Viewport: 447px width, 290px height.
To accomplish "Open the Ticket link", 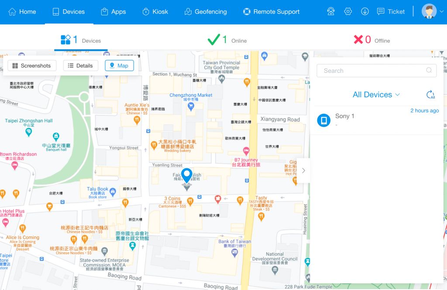I will click(x=391, y=12).
